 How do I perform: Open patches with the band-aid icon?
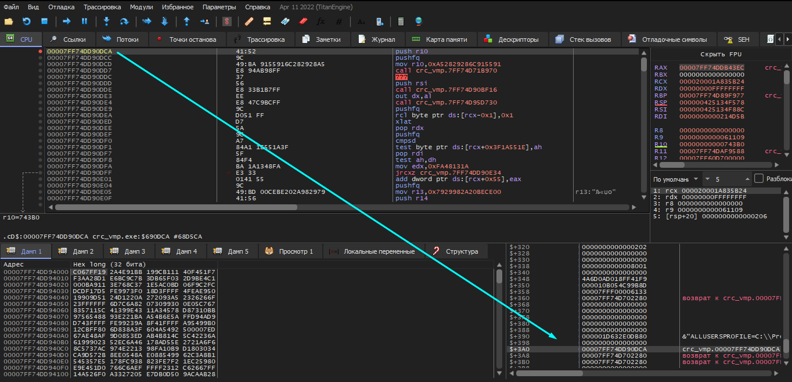[x=249, y=21]
